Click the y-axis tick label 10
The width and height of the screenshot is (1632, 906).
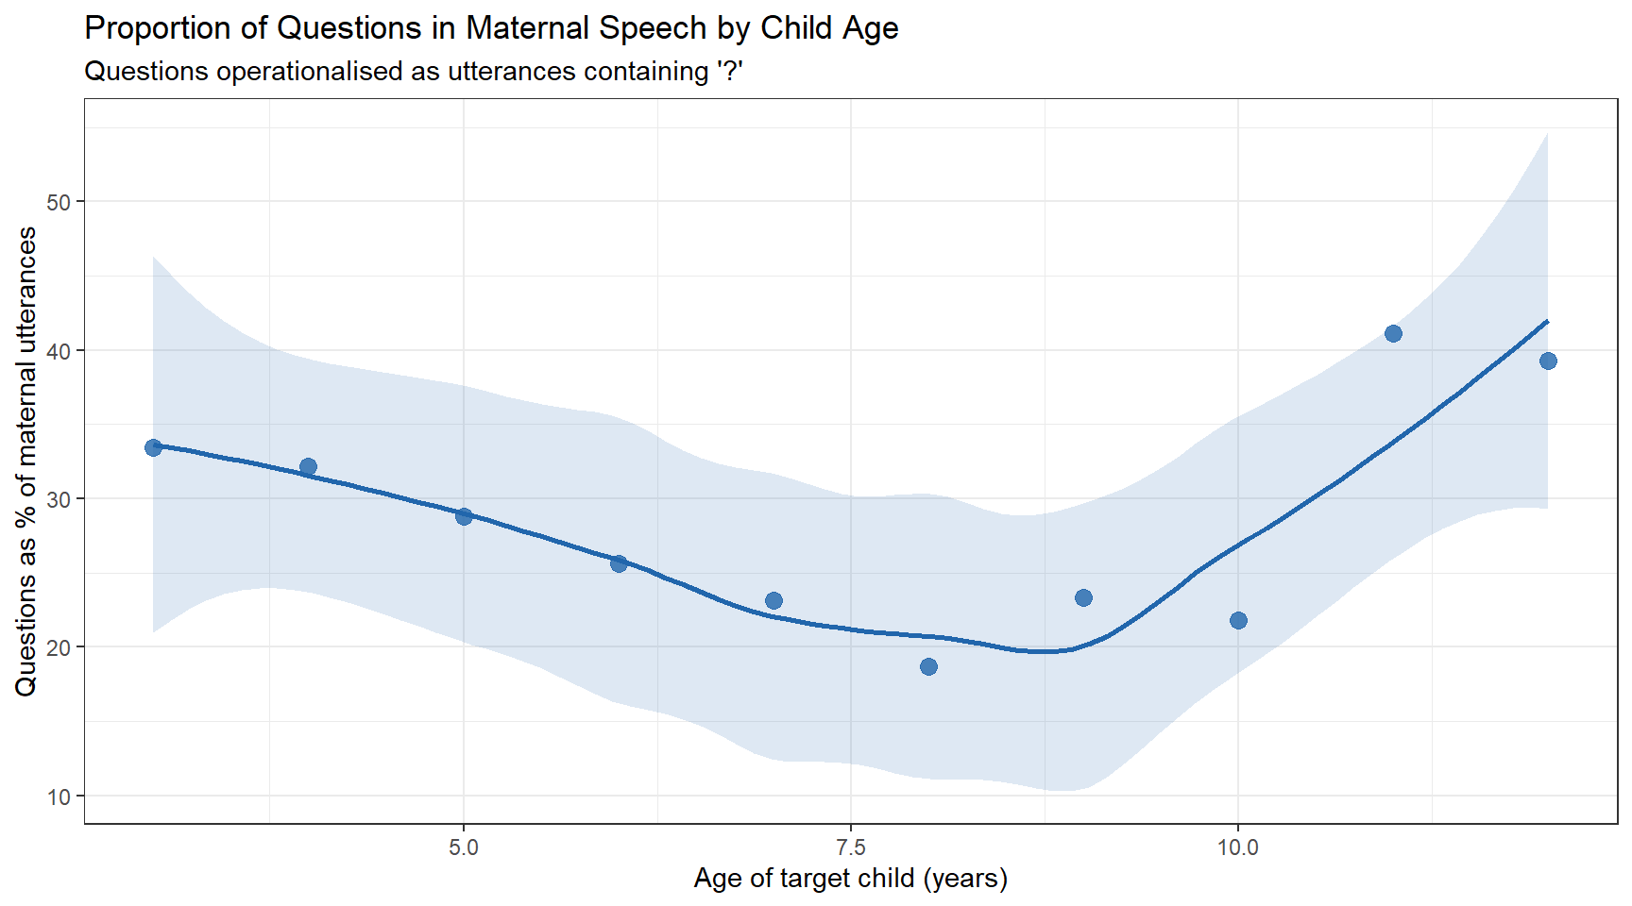[59, 797]
